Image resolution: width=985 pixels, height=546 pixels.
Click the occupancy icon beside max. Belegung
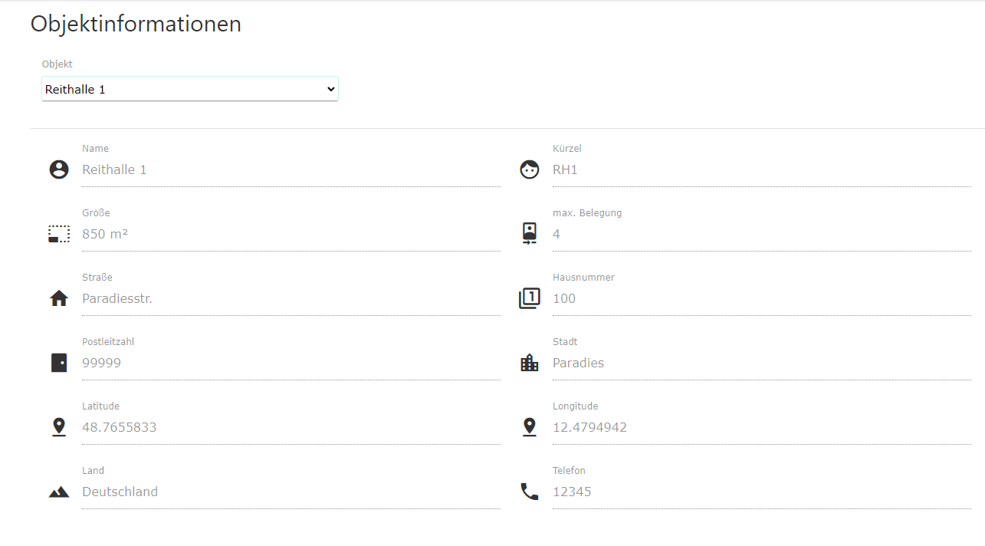[x=530, y=233]
